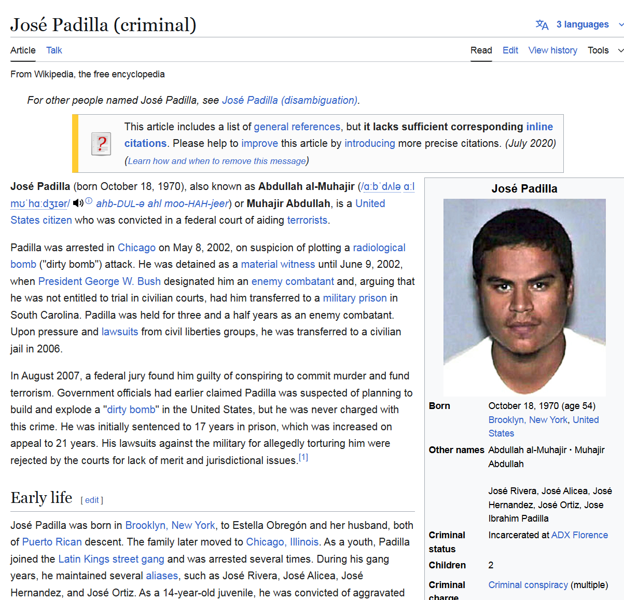Open President George W. Bush link

click(x=100, y=281)
